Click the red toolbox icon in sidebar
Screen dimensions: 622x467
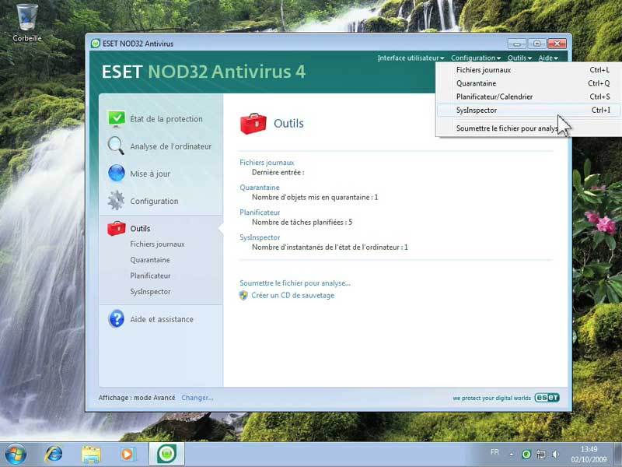point(116,228)
